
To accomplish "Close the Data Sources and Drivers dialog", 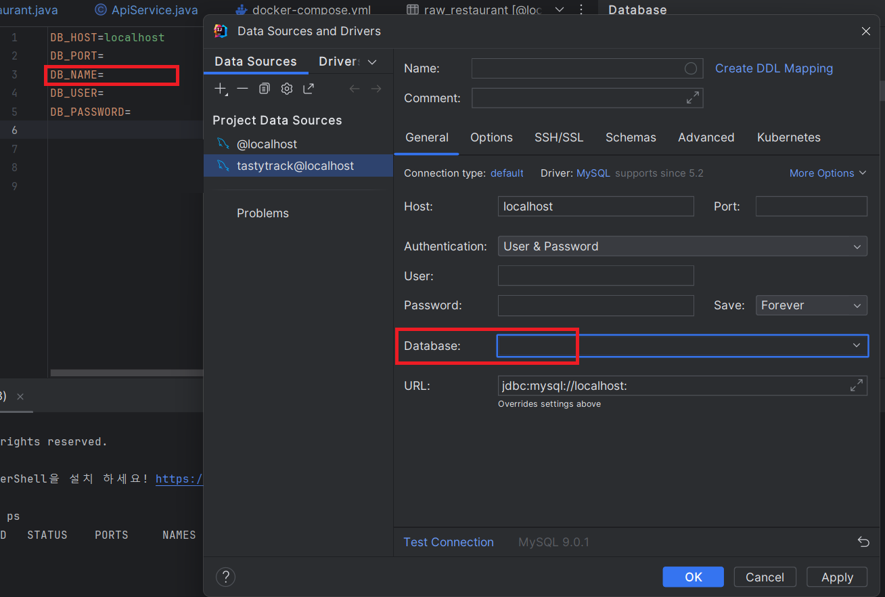I will coord(866,31).
